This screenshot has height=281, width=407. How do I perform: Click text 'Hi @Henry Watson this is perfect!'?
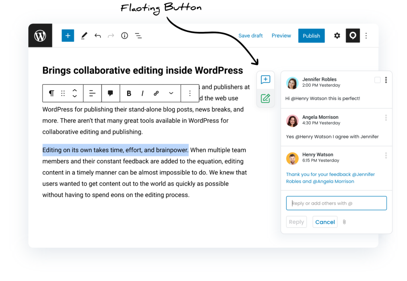(323, 99)
